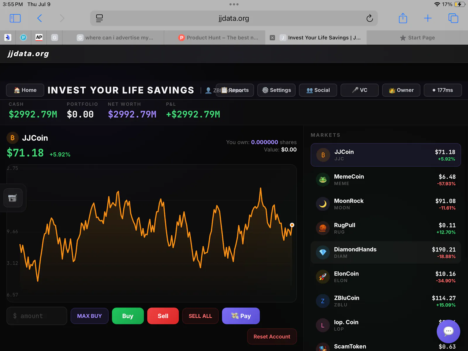
Task: Close the Invest Your Life Savings tab
Action: point(272,38)
